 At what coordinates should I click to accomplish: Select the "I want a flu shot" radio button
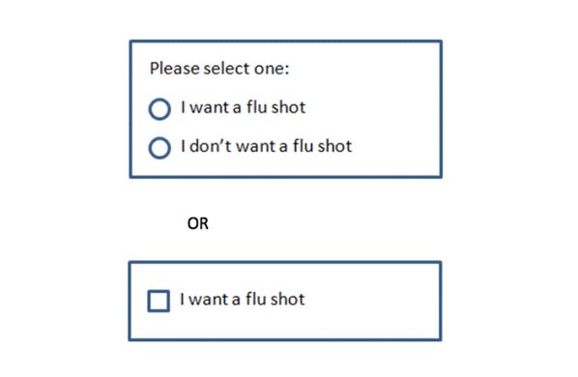(159, 109)
